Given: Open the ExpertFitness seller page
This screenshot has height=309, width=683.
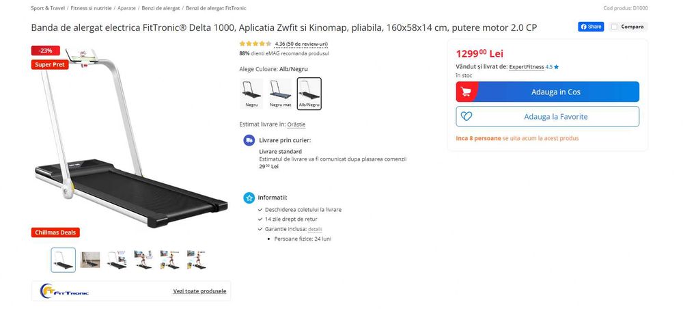Looking at the screenshot, I should pyautogui.click(x=527, y=67).
